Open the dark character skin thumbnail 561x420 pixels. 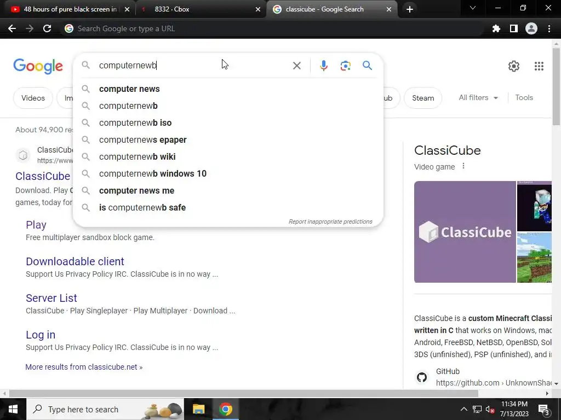pos(534,206)
